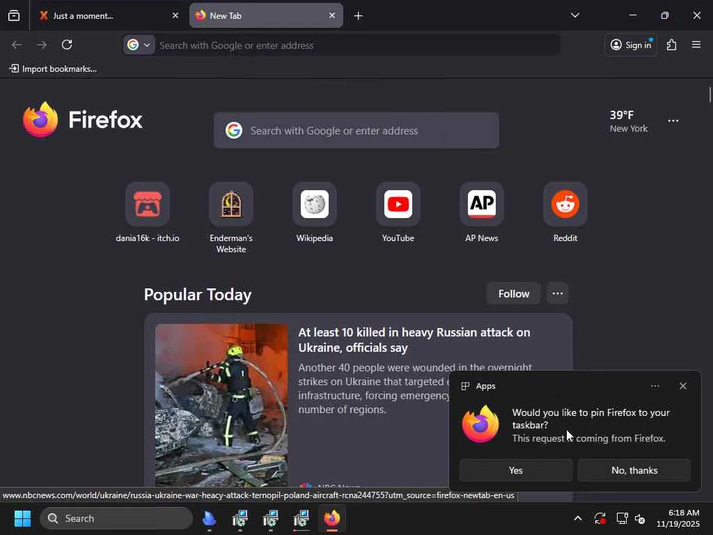The height and width of the screenshot is (535, 713).
Task: Go forward using the forward arrow
Action: [42, 45]
